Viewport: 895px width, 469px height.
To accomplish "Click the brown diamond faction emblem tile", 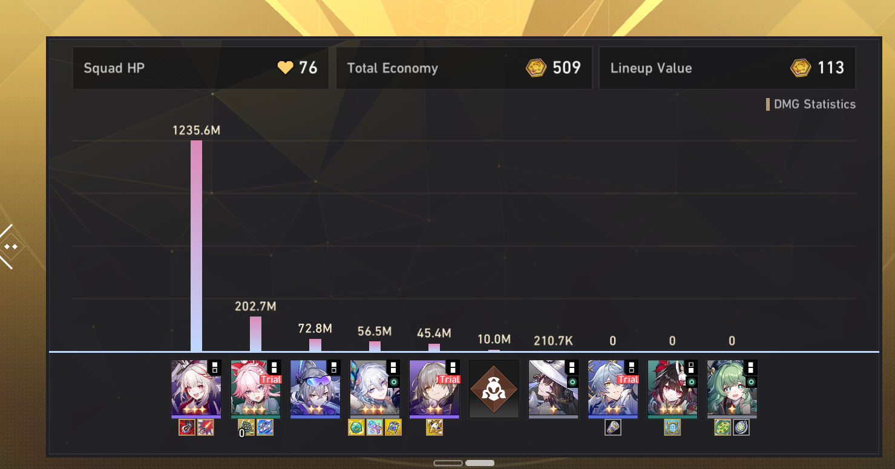I will [x=494, y=389].
